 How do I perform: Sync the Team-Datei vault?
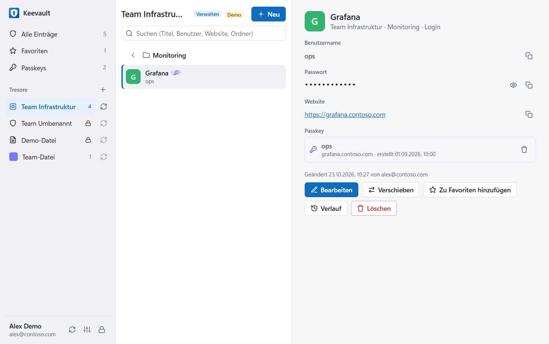click(104, 157)
